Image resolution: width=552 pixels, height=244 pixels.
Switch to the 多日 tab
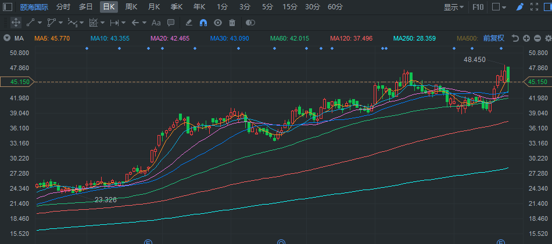pos(86,7)
